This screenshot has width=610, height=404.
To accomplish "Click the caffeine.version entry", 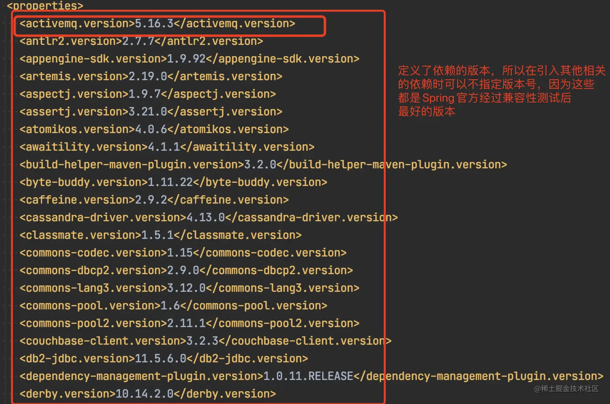I will click(154, 200).
